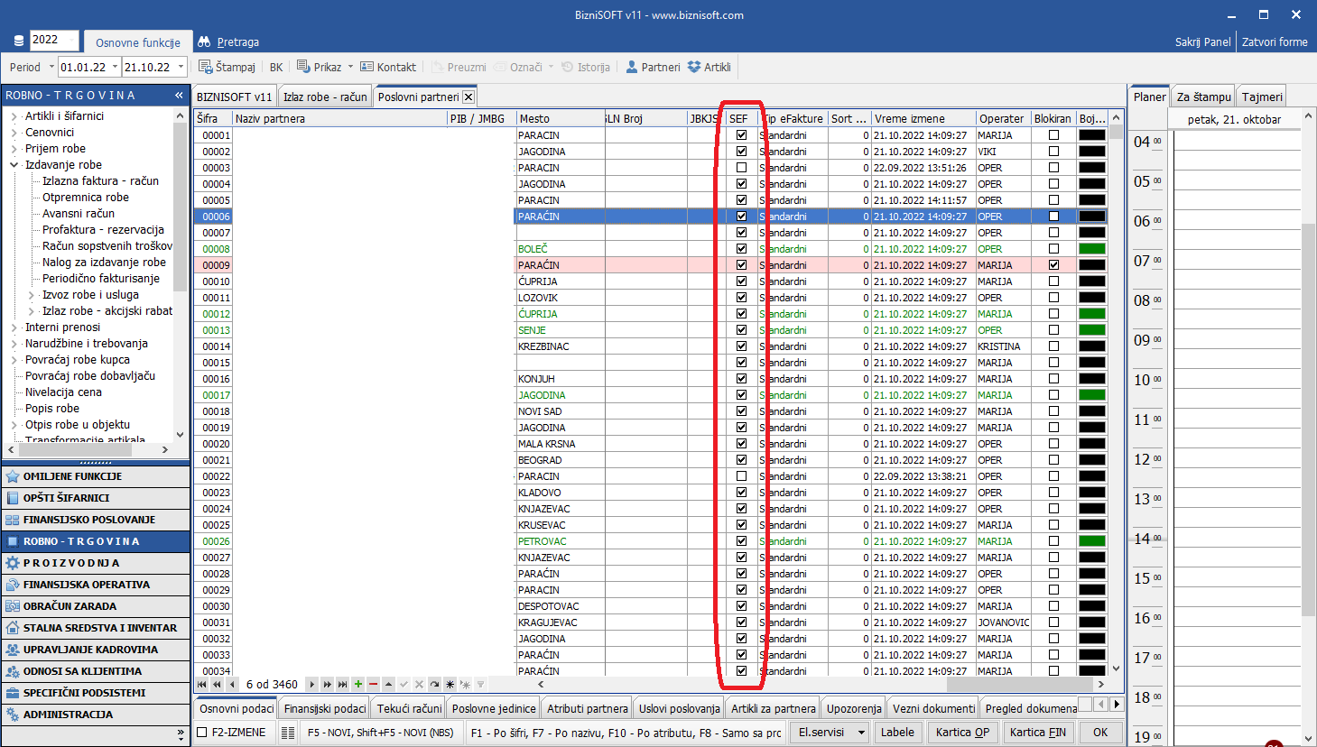The image size is (1317, 747).
Task: Open the Kontakt card icon
Action: click(x=366, y=67)
